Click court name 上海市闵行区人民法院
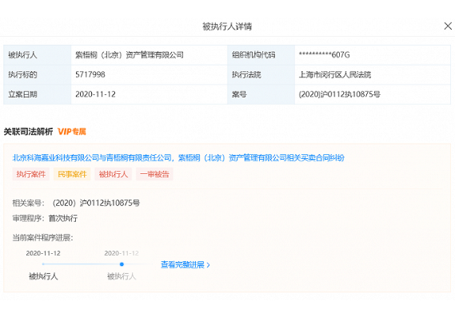Viewport: 455px width, 317px height. pos(334,74)
